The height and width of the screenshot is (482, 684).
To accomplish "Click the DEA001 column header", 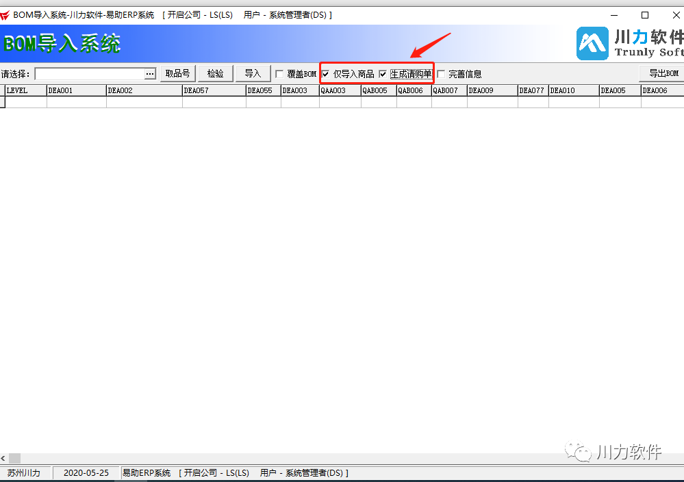I will (x=75, y=90).
